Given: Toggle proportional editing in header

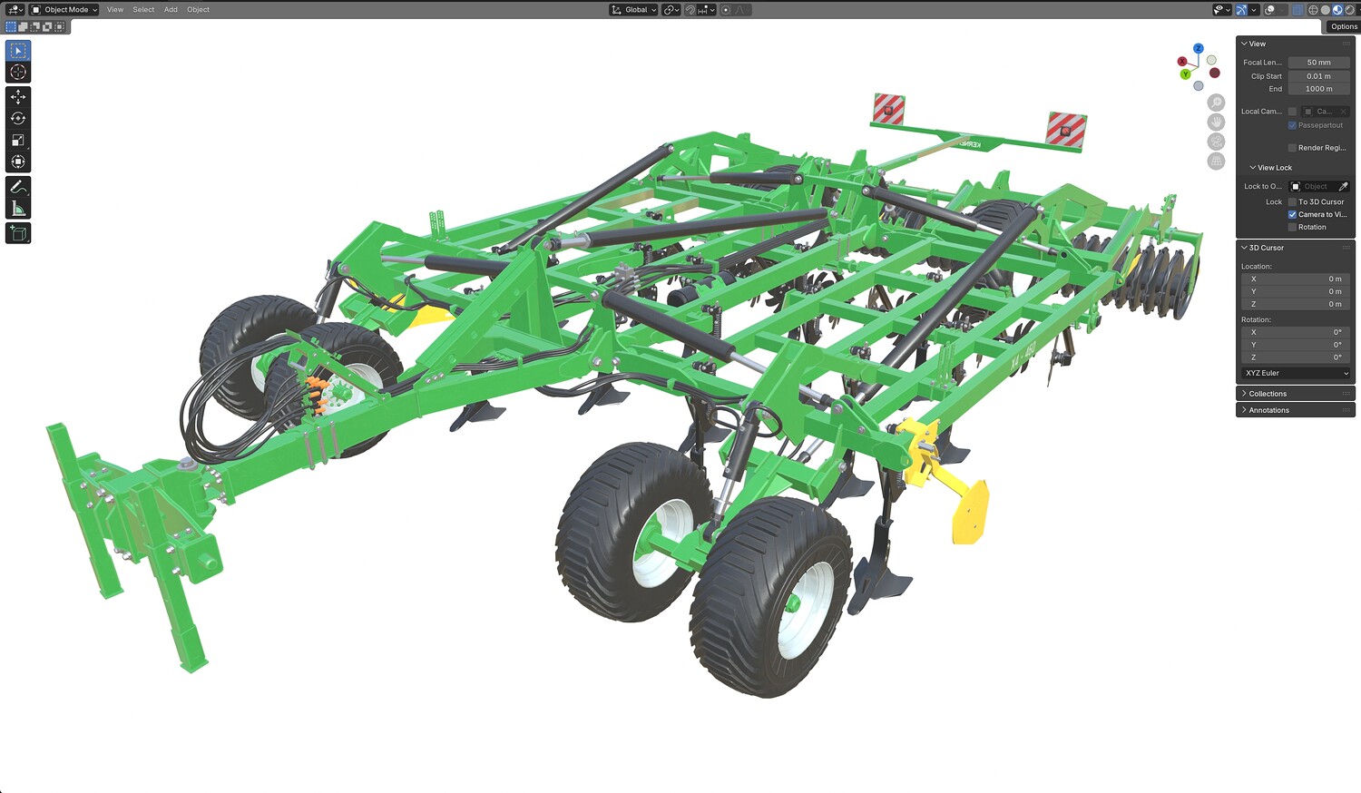Looking at the screenshot, I should (726, 10).
